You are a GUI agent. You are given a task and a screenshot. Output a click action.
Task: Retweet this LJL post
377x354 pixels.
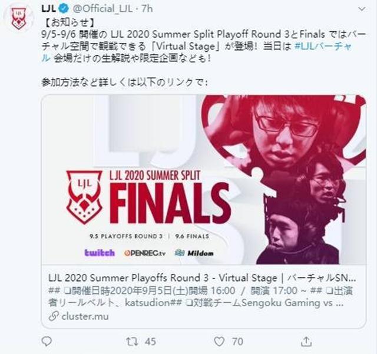pyautogui.click(x=132, y=342)
